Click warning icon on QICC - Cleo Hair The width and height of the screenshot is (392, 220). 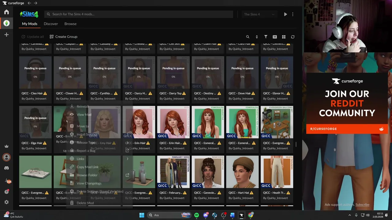click(45, 93)
